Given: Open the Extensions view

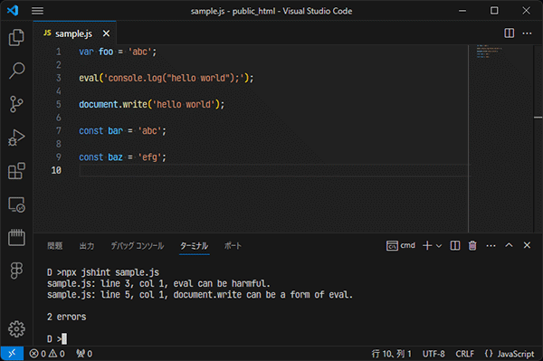Looking at the screenshot, I should coord(16,171).
